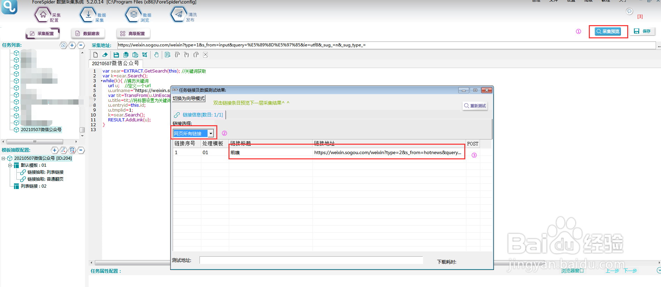The width and height of the screenshot is (661, 287).
Task: Select the 20210507微信公众号 script tab
Action: 115,63
